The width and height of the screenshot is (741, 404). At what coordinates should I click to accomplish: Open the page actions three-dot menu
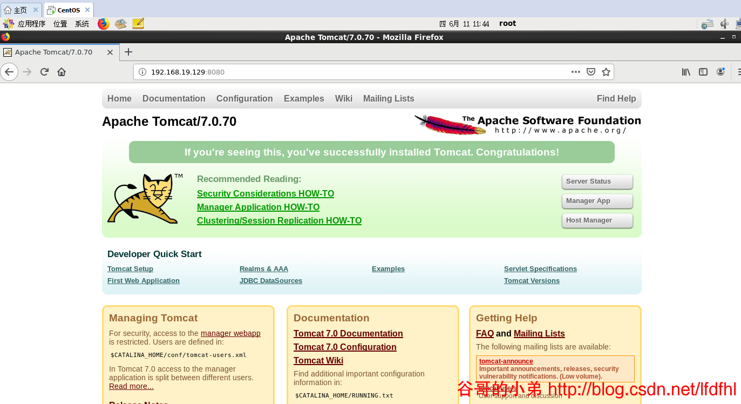point(576,72)
